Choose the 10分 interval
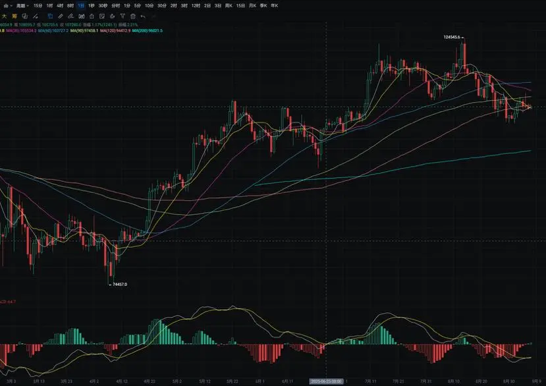The image size is (546, 386). coord(149,5)
